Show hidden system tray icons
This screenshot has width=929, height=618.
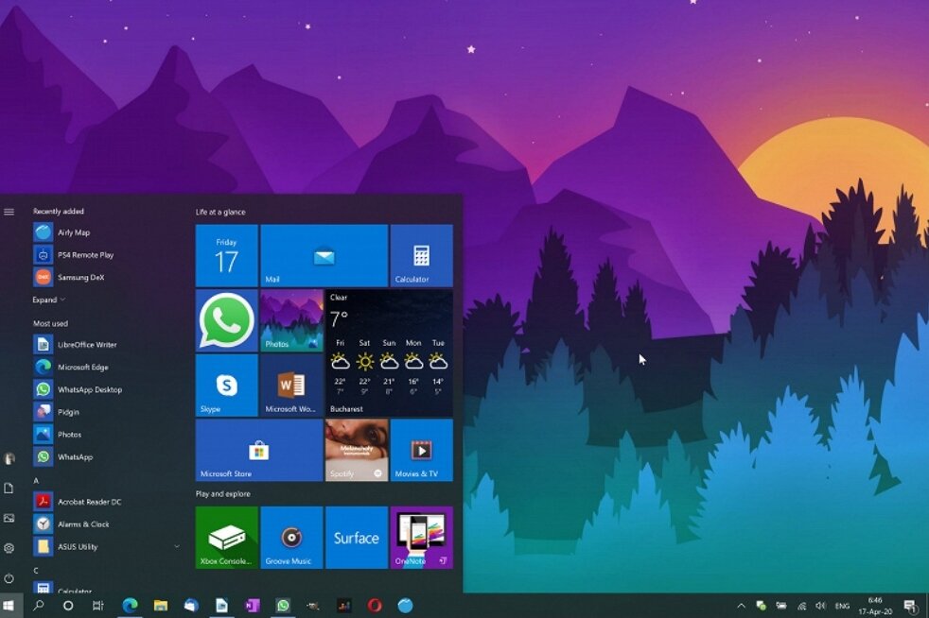click(741, 606)
